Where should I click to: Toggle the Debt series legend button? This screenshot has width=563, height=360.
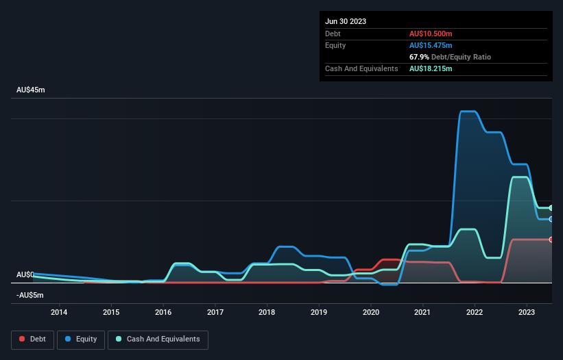point(32,339)
